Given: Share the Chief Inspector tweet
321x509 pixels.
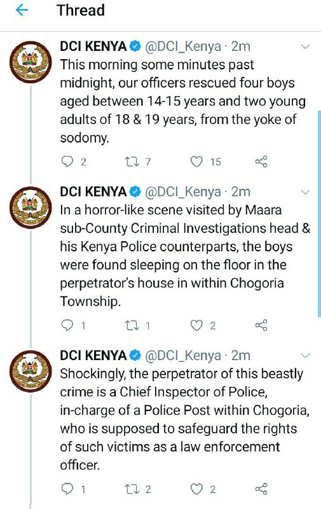Looking at the screenshot, I should coord(261,489).
